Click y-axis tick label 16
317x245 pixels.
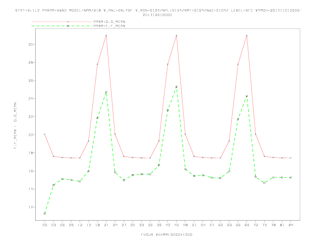tap(31, 171)
